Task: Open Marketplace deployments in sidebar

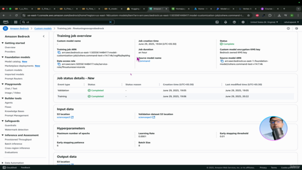Action: [x=19, y=66]
